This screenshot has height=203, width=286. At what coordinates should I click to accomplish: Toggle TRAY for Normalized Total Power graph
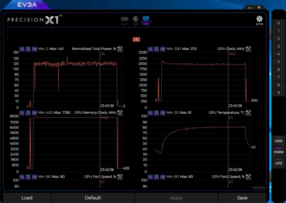pyautogui.click(x=34, y=49)
